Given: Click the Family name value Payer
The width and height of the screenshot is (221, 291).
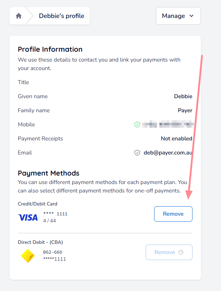Looking at the screenshot, I should pyautogui.click(x=185, y=110).
